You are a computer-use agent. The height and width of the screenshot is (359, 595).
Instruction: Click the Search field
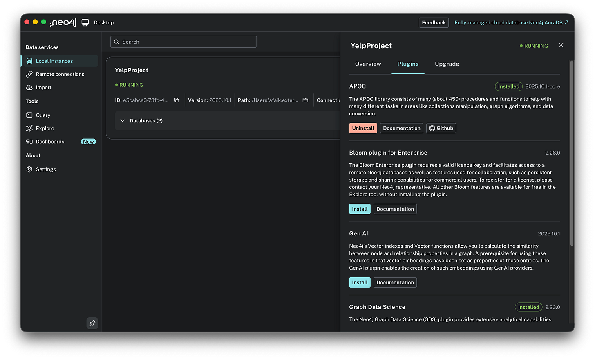183,42
